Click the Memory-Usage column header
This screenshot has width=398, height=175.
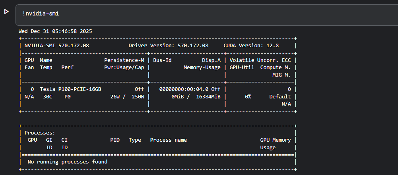(202, 67)
